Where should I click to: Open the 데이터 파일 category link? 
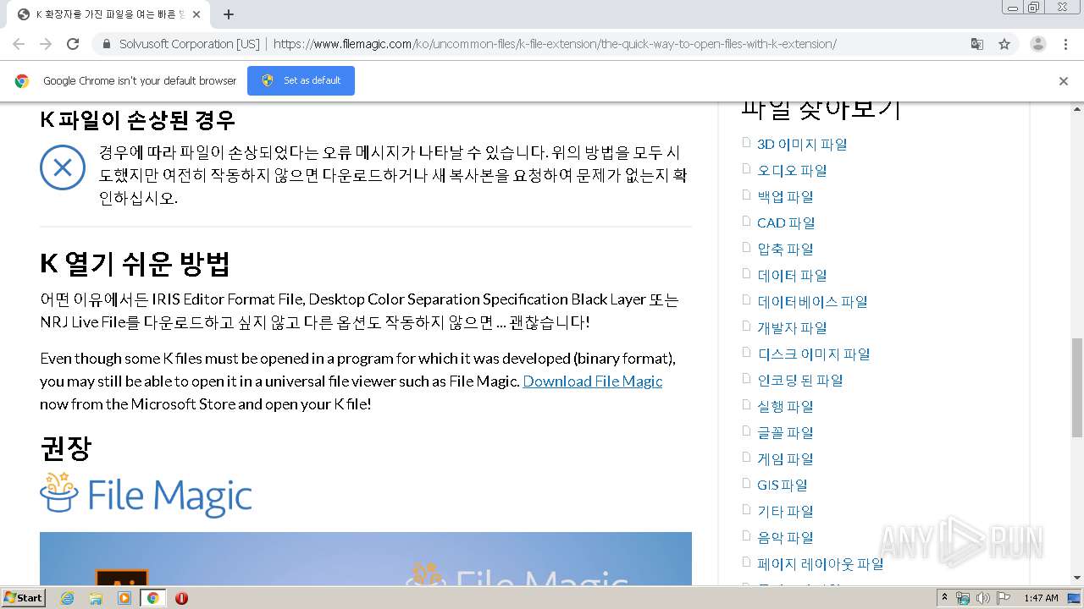coord(792,275)
